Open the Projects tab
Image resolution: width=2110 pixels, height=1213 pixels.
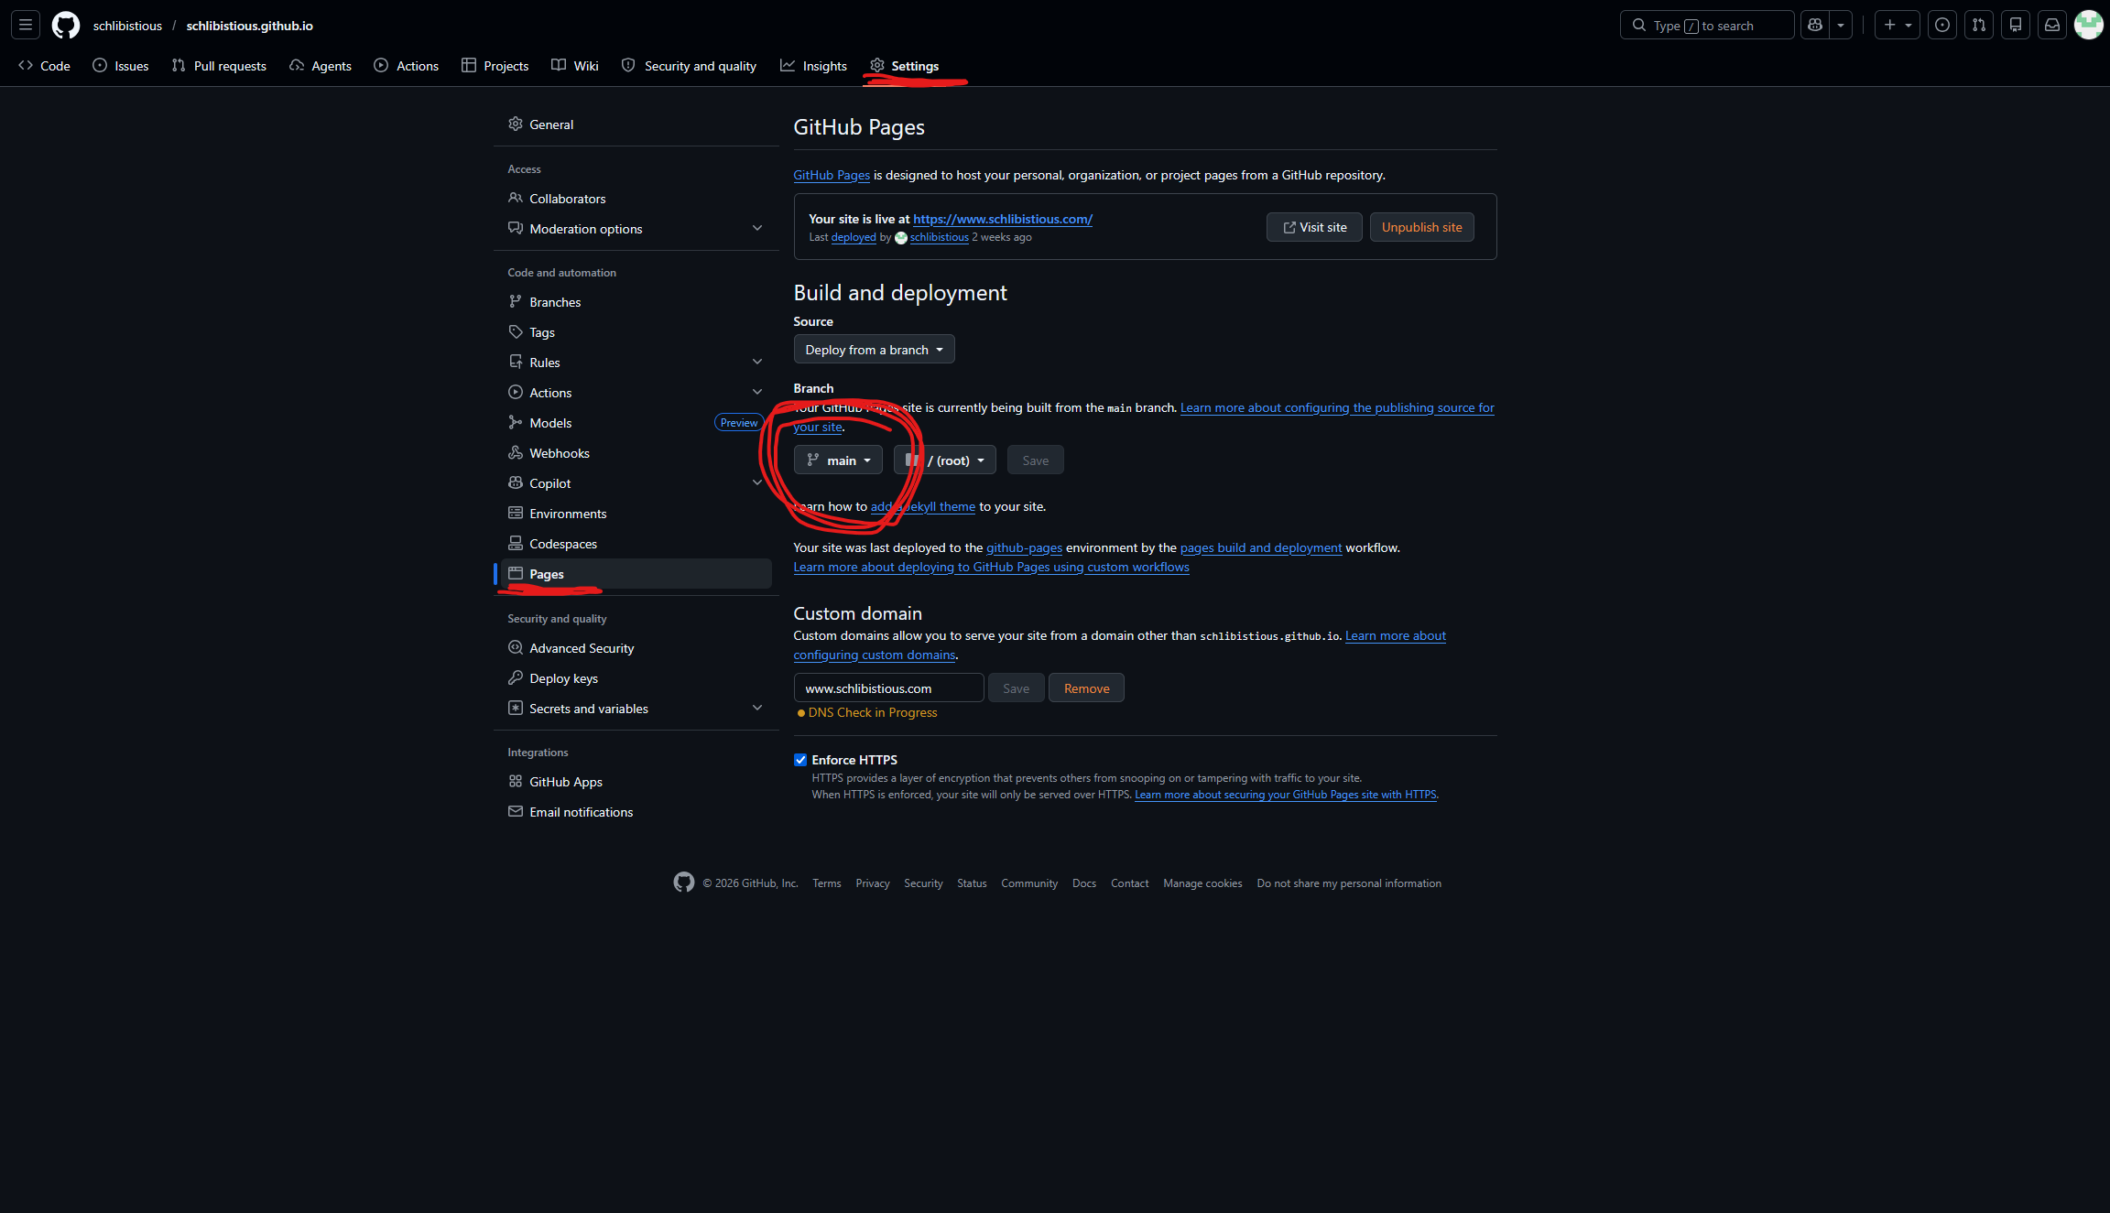(x=495, y=65)
